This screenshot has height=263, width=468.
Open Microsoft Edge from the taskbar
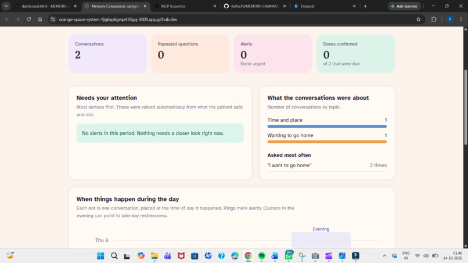[x=235, y=256]
